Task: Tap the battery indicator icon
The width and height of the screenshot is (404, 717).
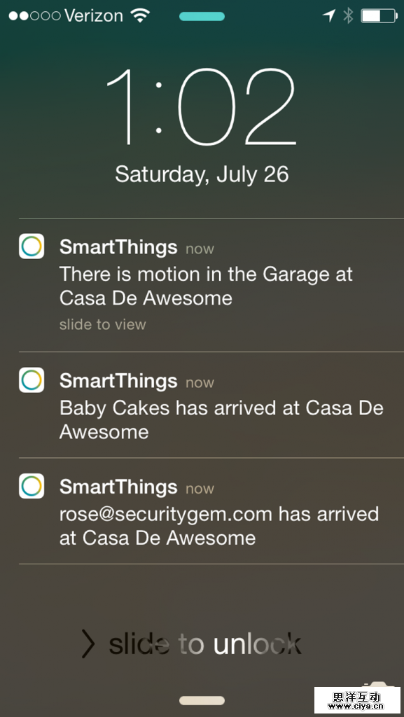Action: click(379, 16)
